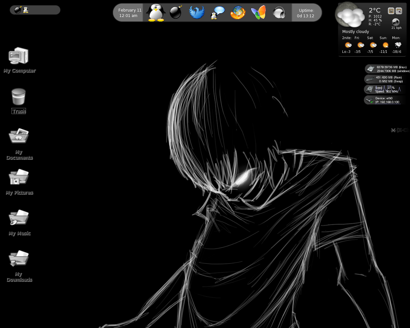Click the wind direction arrow icon

click(x=396, y=22)
